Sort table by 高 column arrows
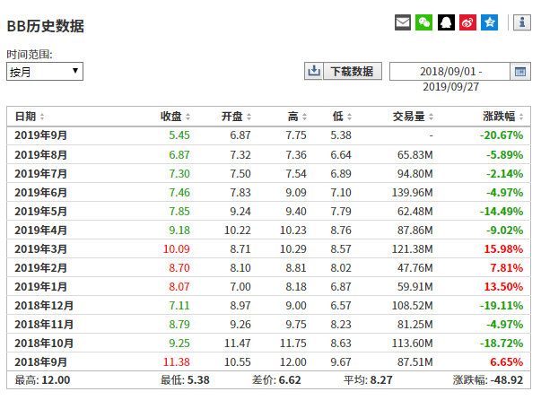Screen dimensions: 541x409 (x=305, y=117)
